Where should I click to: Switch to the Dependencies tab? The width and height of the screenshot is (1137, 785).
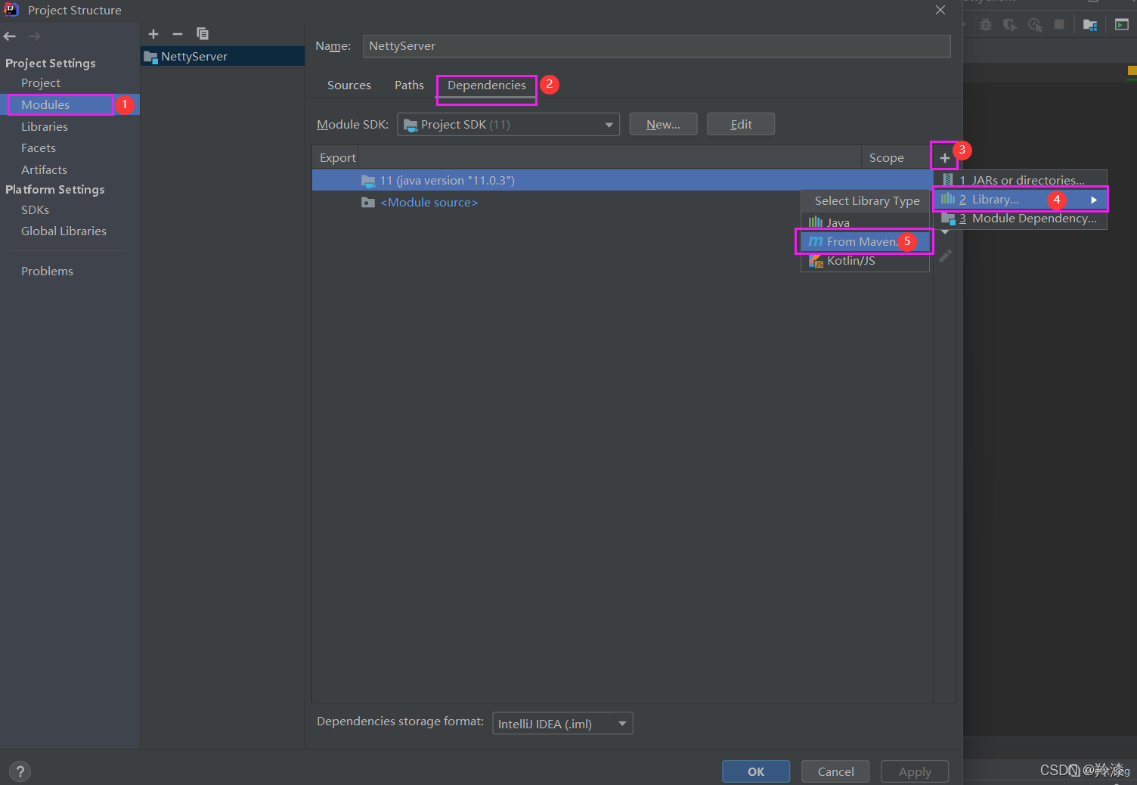tap(486, 85)
